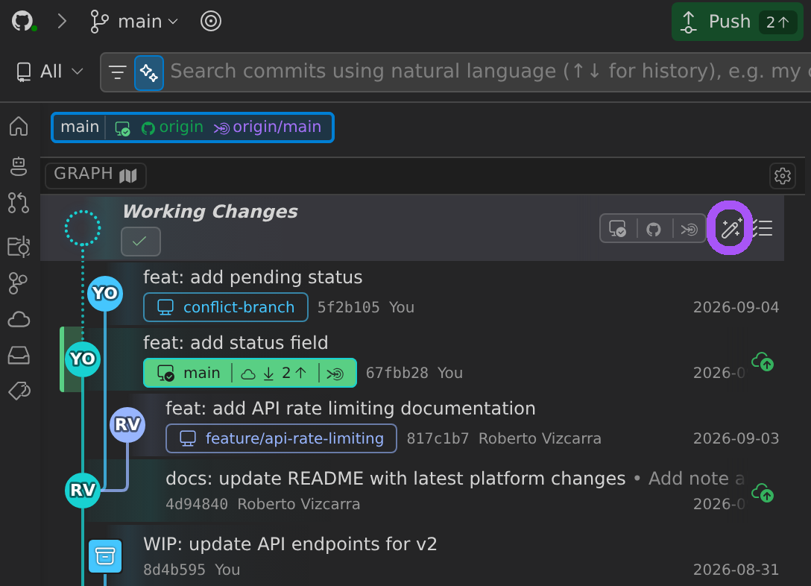The height and width of the screenshot is (586, 811).
Task: Click the 2 ahead indicator on main label
Action: pos(294,373)
